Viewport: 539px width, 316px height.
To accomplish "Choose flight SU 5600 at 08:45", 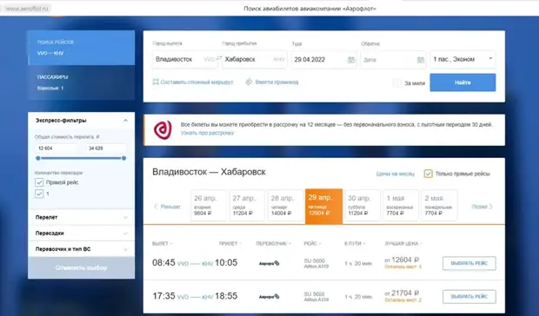I will (x=469, y=264).
